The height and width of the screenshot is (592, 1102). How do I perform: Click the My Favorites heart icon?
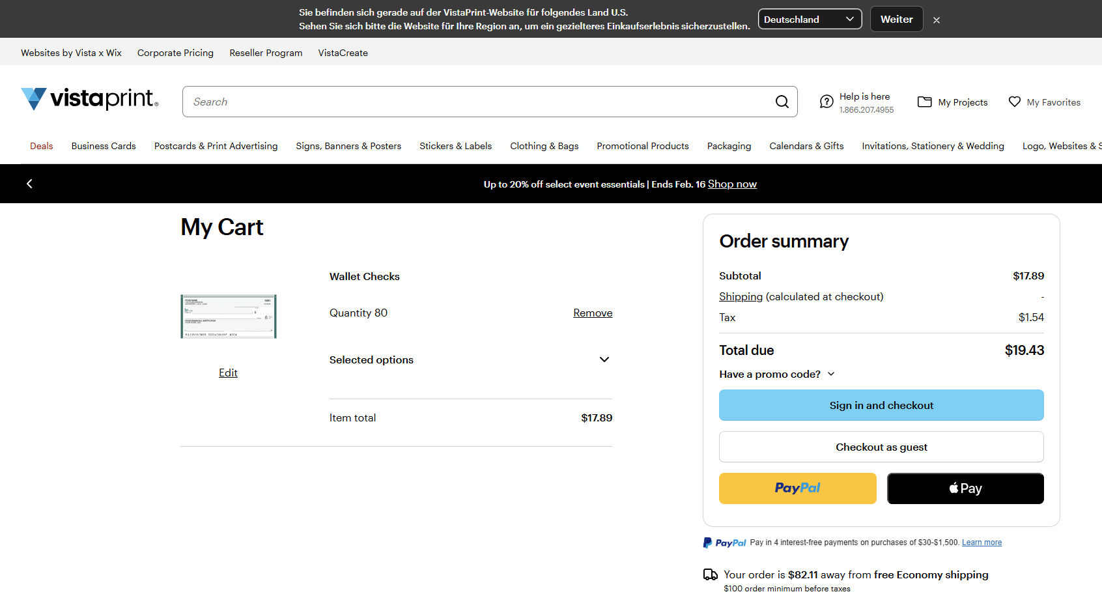[x=1015, y=102]
